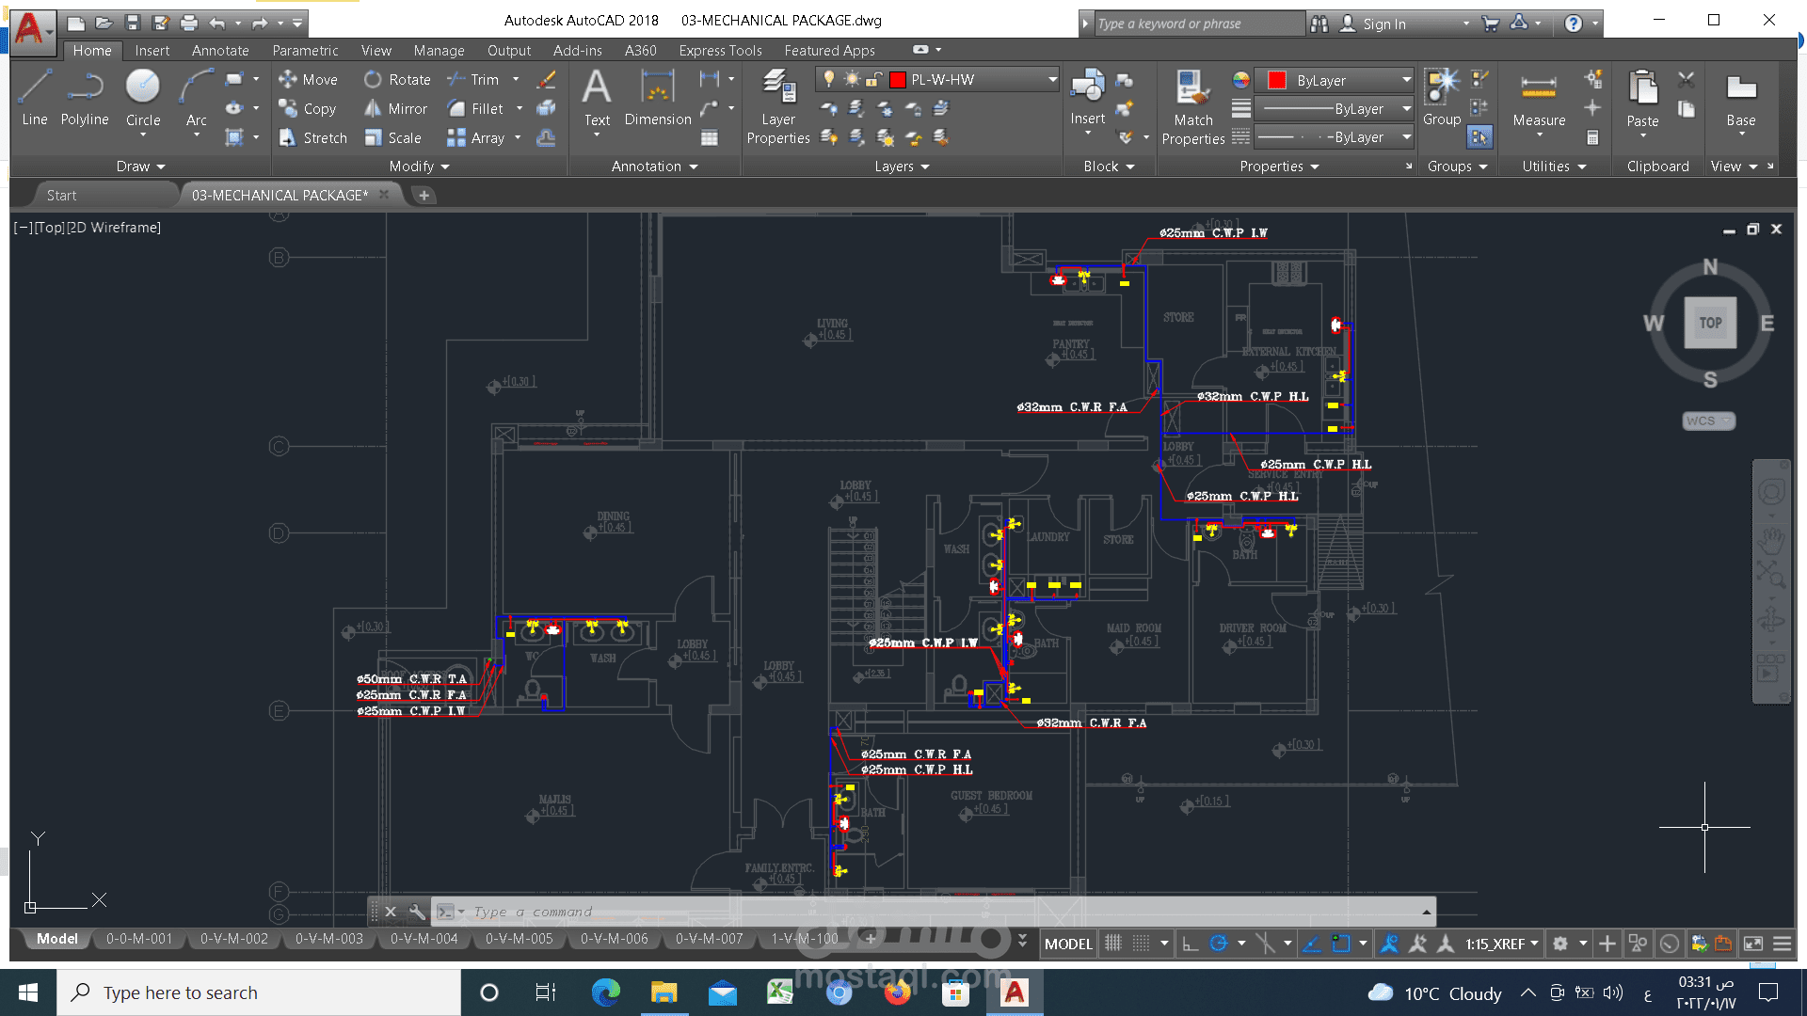Viewport: 1807px width, 1016px height.
Task: Activate the Move command
Action: click(x=309, y=80)
